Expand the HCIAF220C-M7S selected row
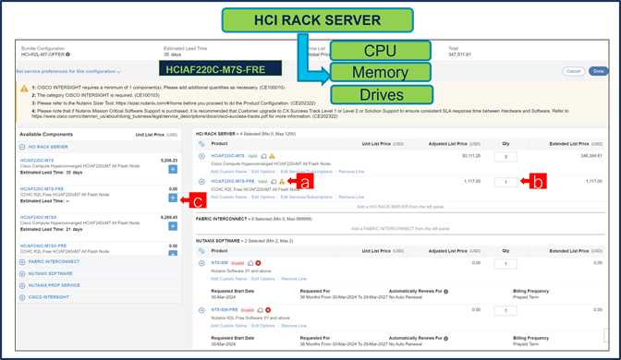Viewport: 621px width, 360px height. 201,156
